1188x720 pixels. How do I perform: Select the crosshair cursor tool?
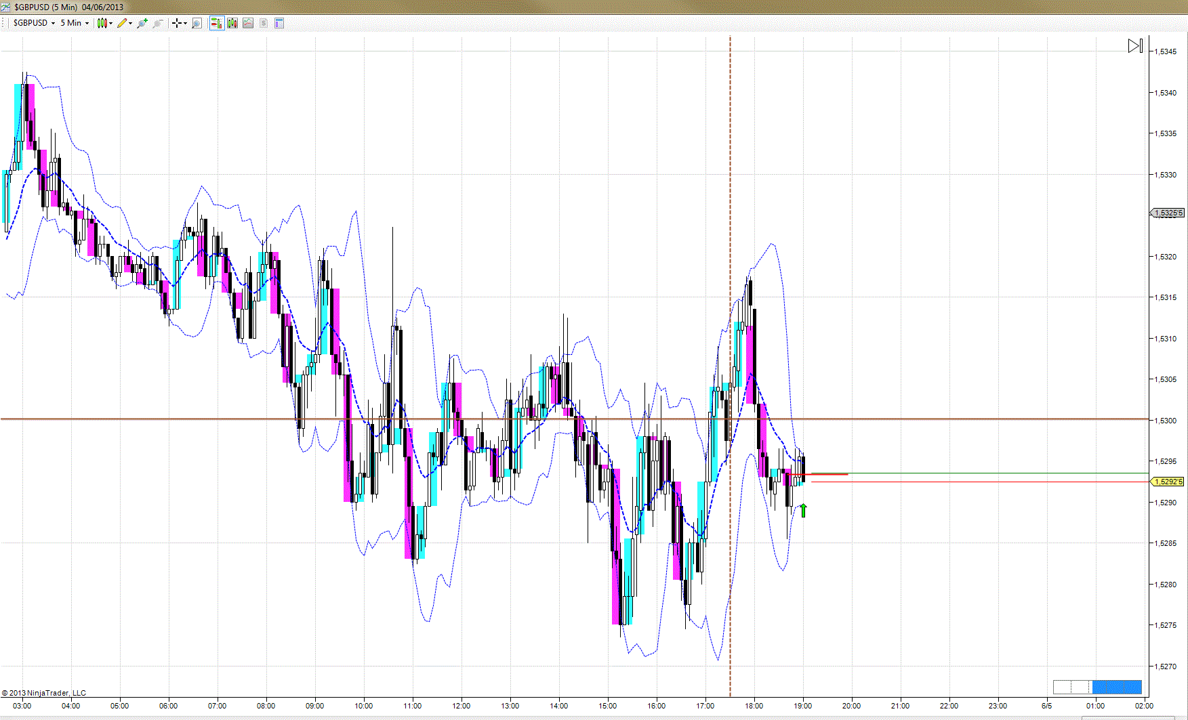[177, 23]
